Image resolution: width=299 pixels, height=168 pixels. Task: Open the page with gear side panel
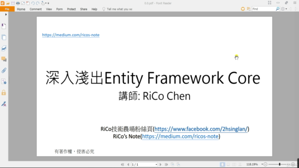(x=4, y=82)
